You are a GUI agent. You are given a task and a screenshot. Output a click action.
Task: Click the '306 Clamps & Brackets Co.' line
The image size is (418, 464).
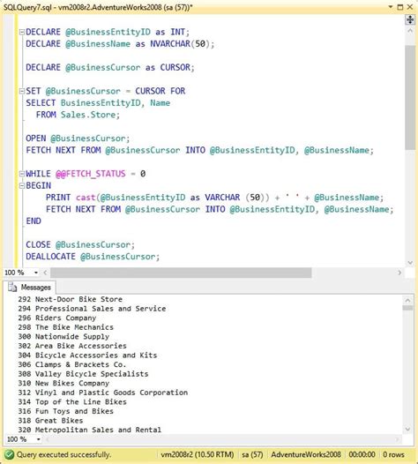click(72, 364)
